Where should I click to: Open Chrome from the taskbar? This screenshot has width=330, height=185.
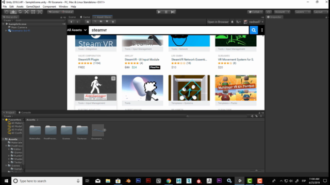coord(169,181)
